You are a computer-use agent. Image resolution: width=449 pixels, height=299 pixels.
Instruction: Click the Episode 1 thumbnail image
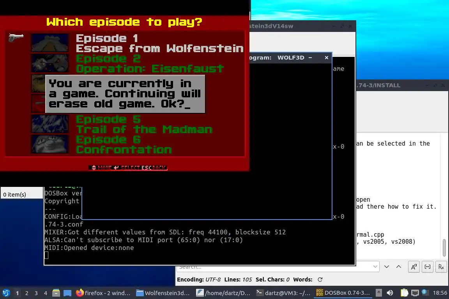click(50, 43)
